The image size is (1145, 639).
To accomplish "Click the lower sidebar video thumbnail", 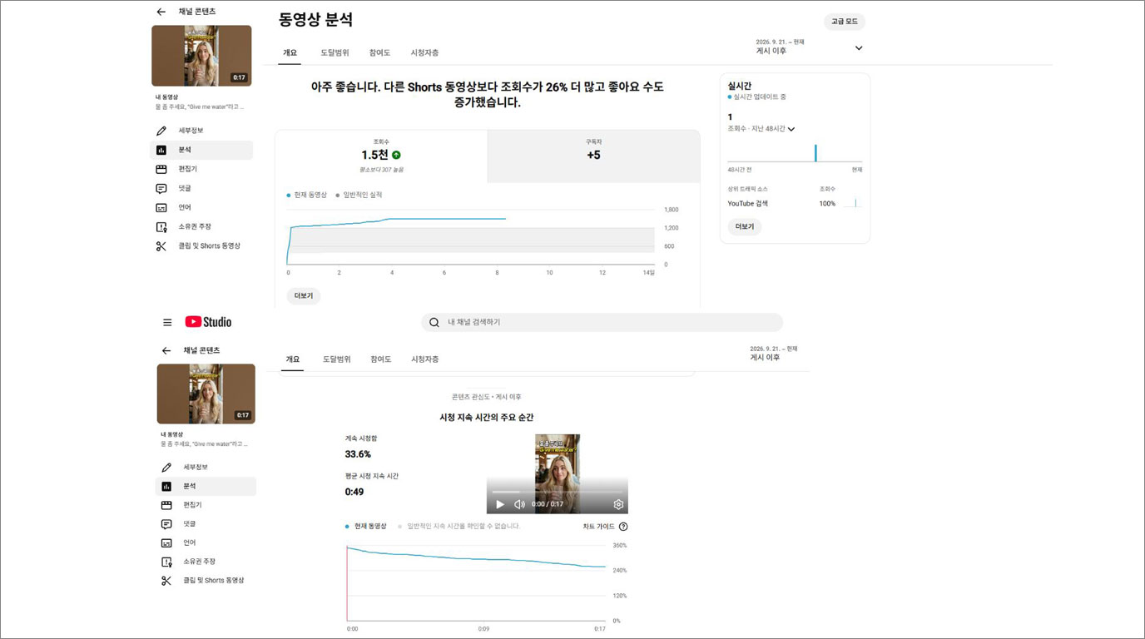I will pos(206,394).
